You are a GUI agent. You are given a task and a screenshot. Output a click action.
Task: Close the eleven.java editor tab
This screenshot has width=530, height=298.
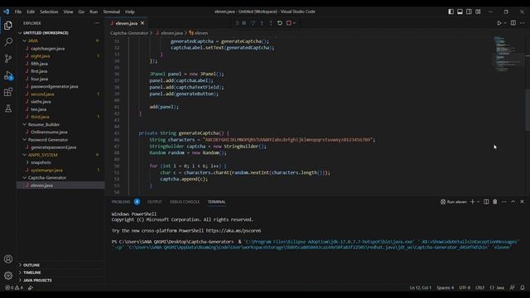(142, 23)
